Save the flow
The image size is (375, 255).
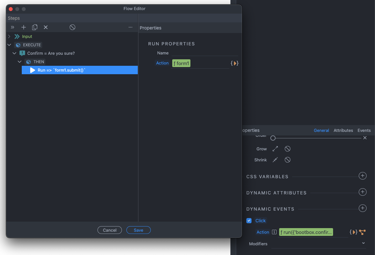pyautogui.click(x=138, y=230)
